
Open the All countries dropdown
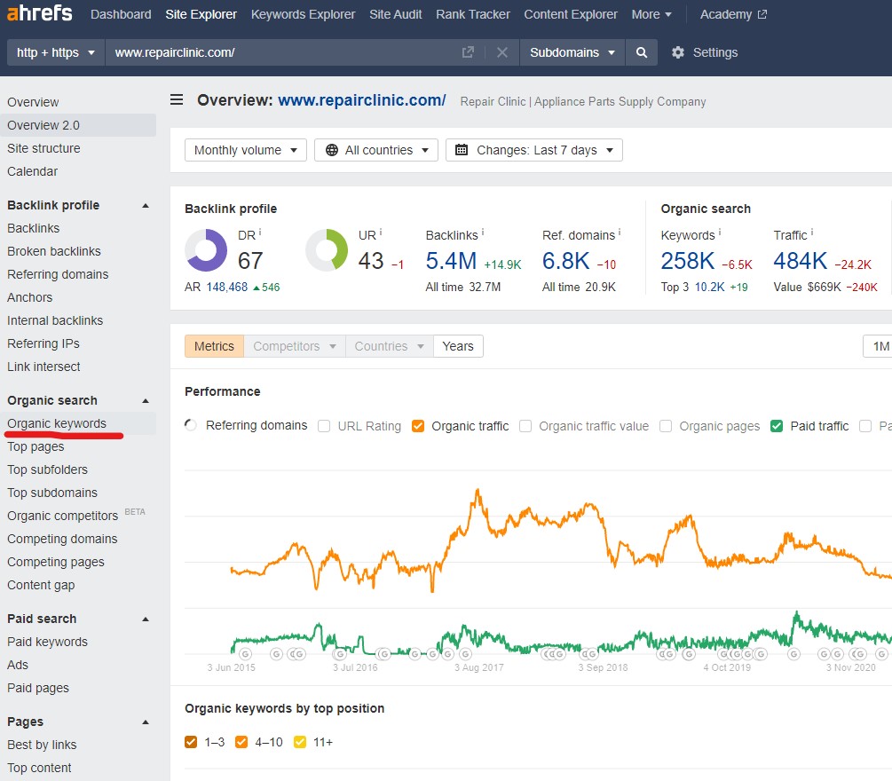pos(376,150)
